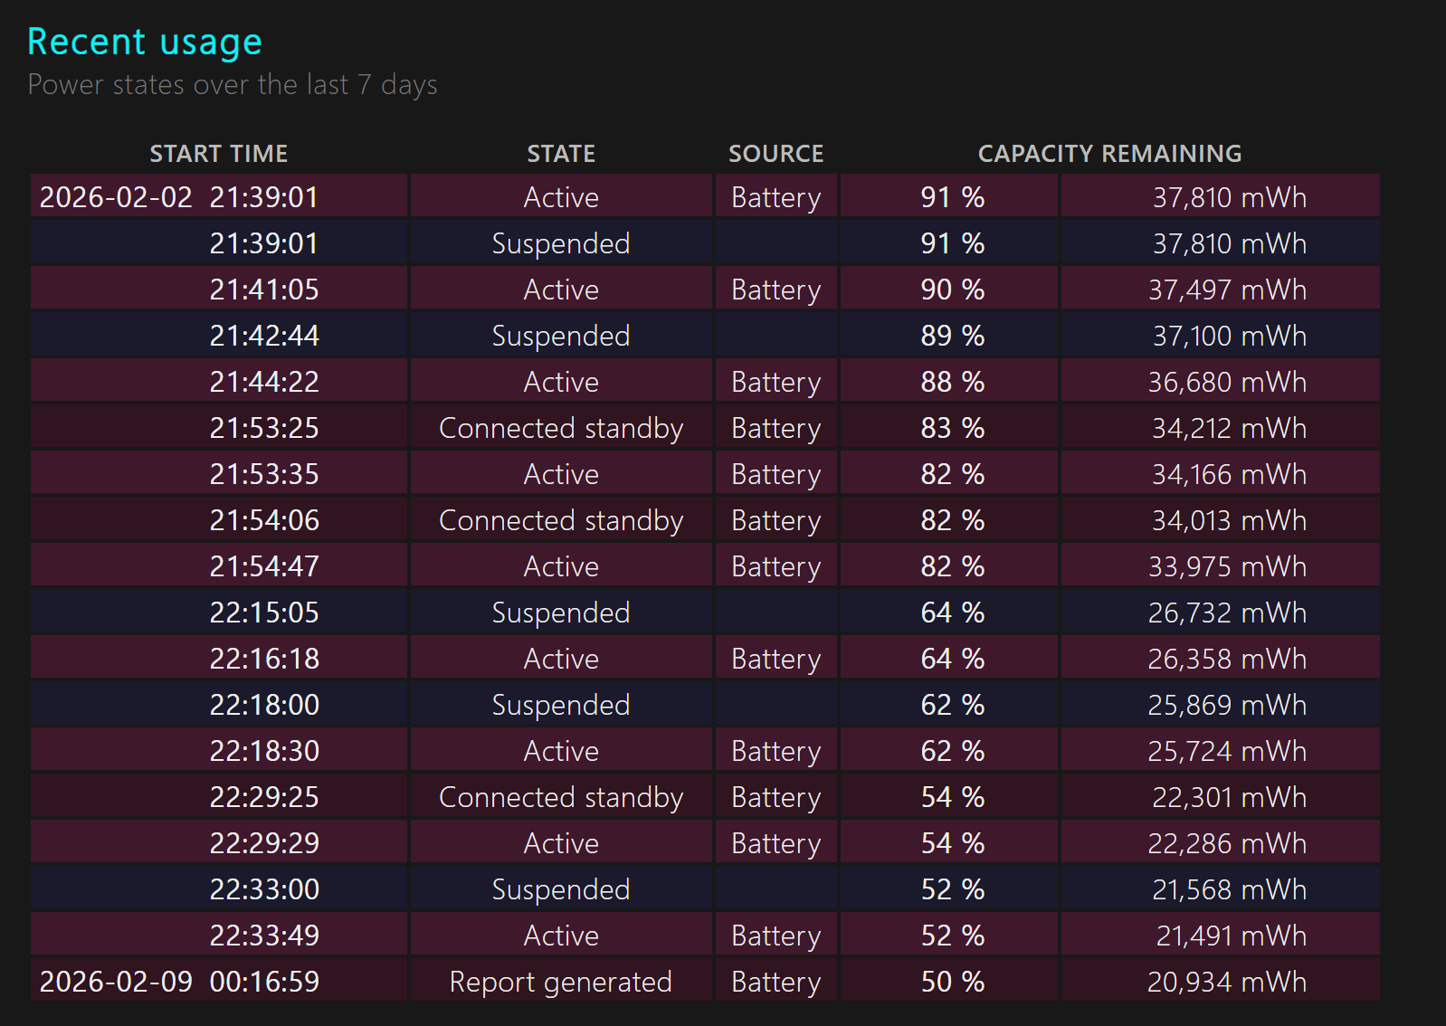Click the SOURCE column header
Screen dimensions: 1446x1026
(776, 154)
